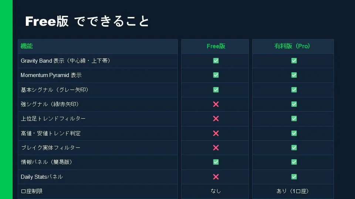Click Free版 red cross for 強シグナル
The height and width of the screenshot is (199, 355).
pyautogui.click(x=216, y=104)
